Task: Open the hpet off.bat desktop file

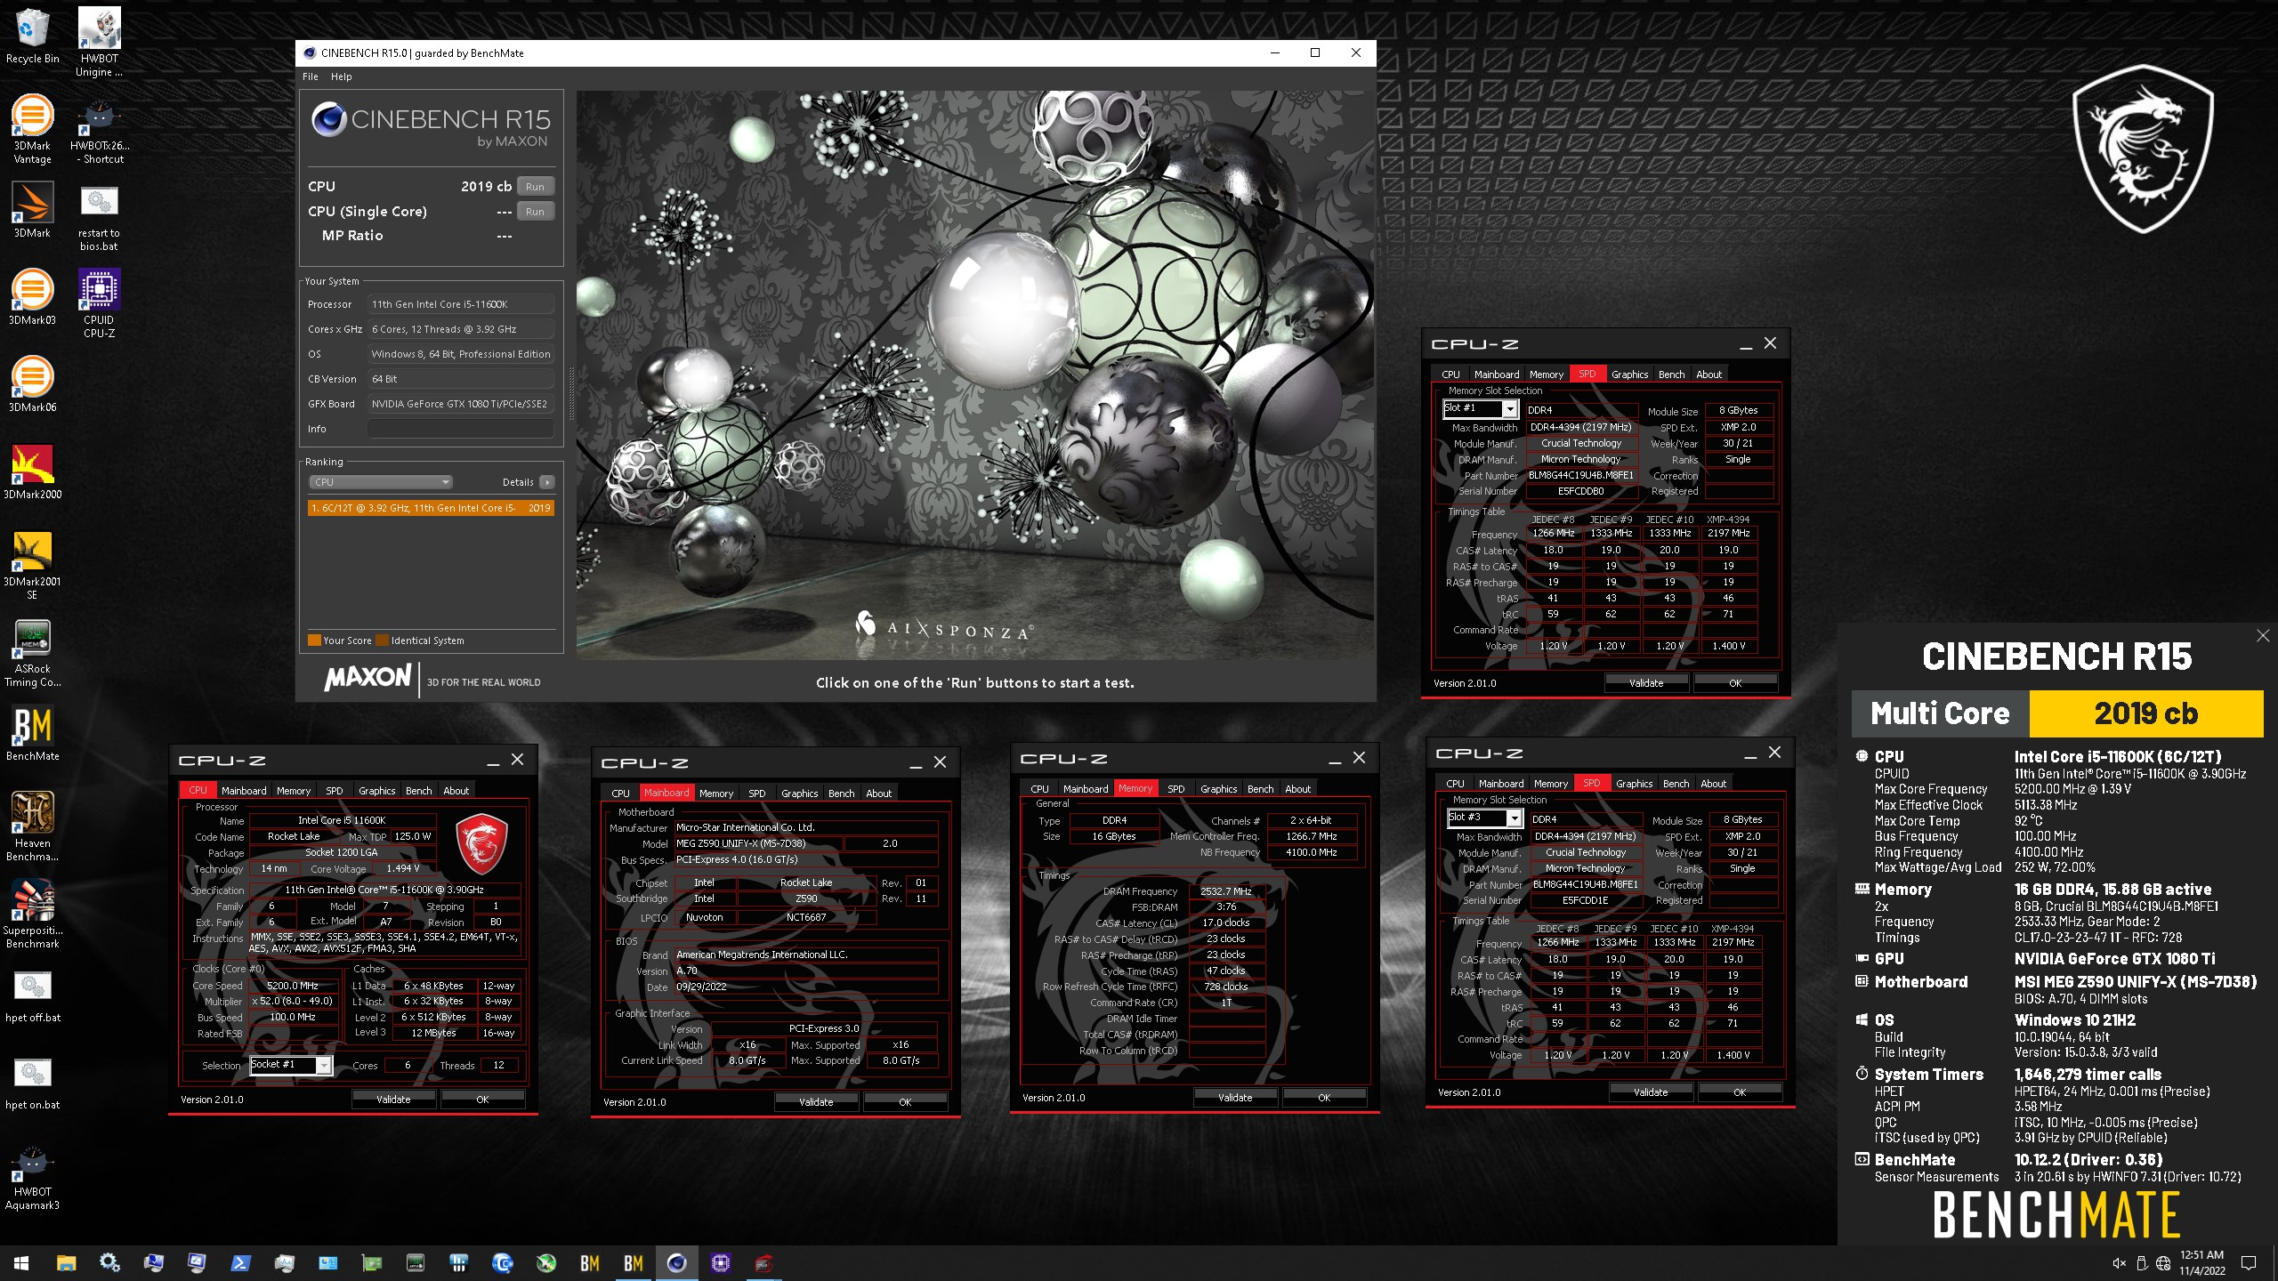Action: (32, 995)
